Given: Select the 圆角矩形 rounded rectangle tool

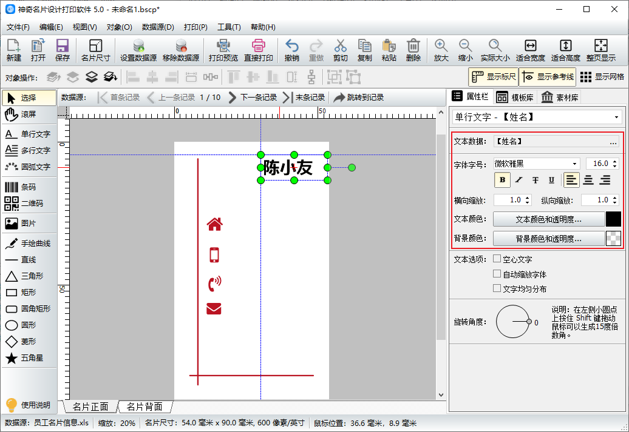Looking at the screenshot, I should [x=29, y=308].
